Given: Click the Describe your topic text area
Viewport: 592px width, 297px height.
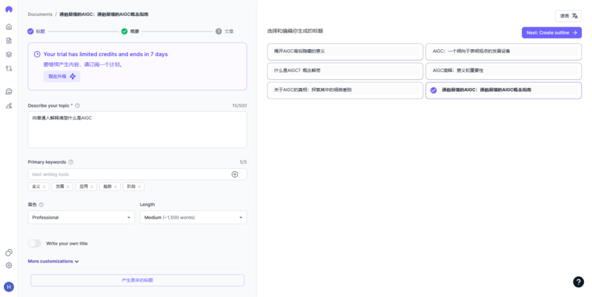Looking at the screenshot, I should (137, 130).
